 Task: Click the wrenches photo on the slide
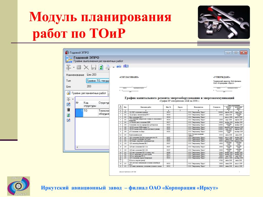[x=224, y=22]
